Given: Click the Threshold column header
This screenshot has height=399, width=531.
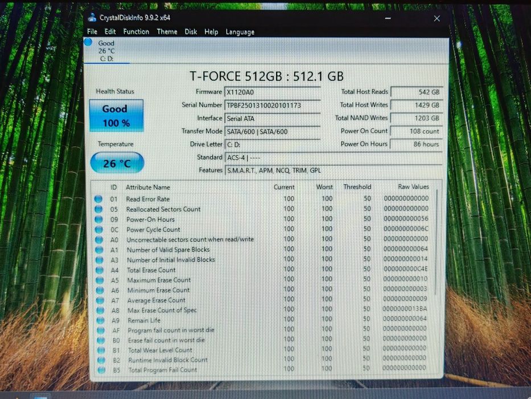Looking at the screenshot, I should click(x=357, y=187).
